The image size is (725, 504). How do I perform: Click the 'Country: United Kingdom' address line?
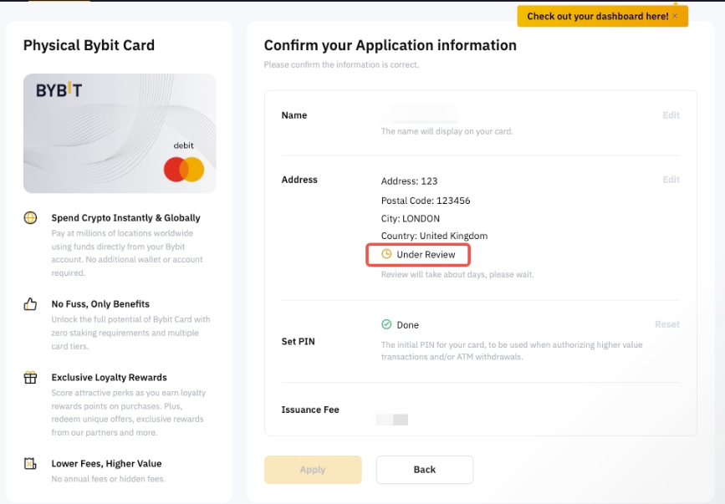434,237
